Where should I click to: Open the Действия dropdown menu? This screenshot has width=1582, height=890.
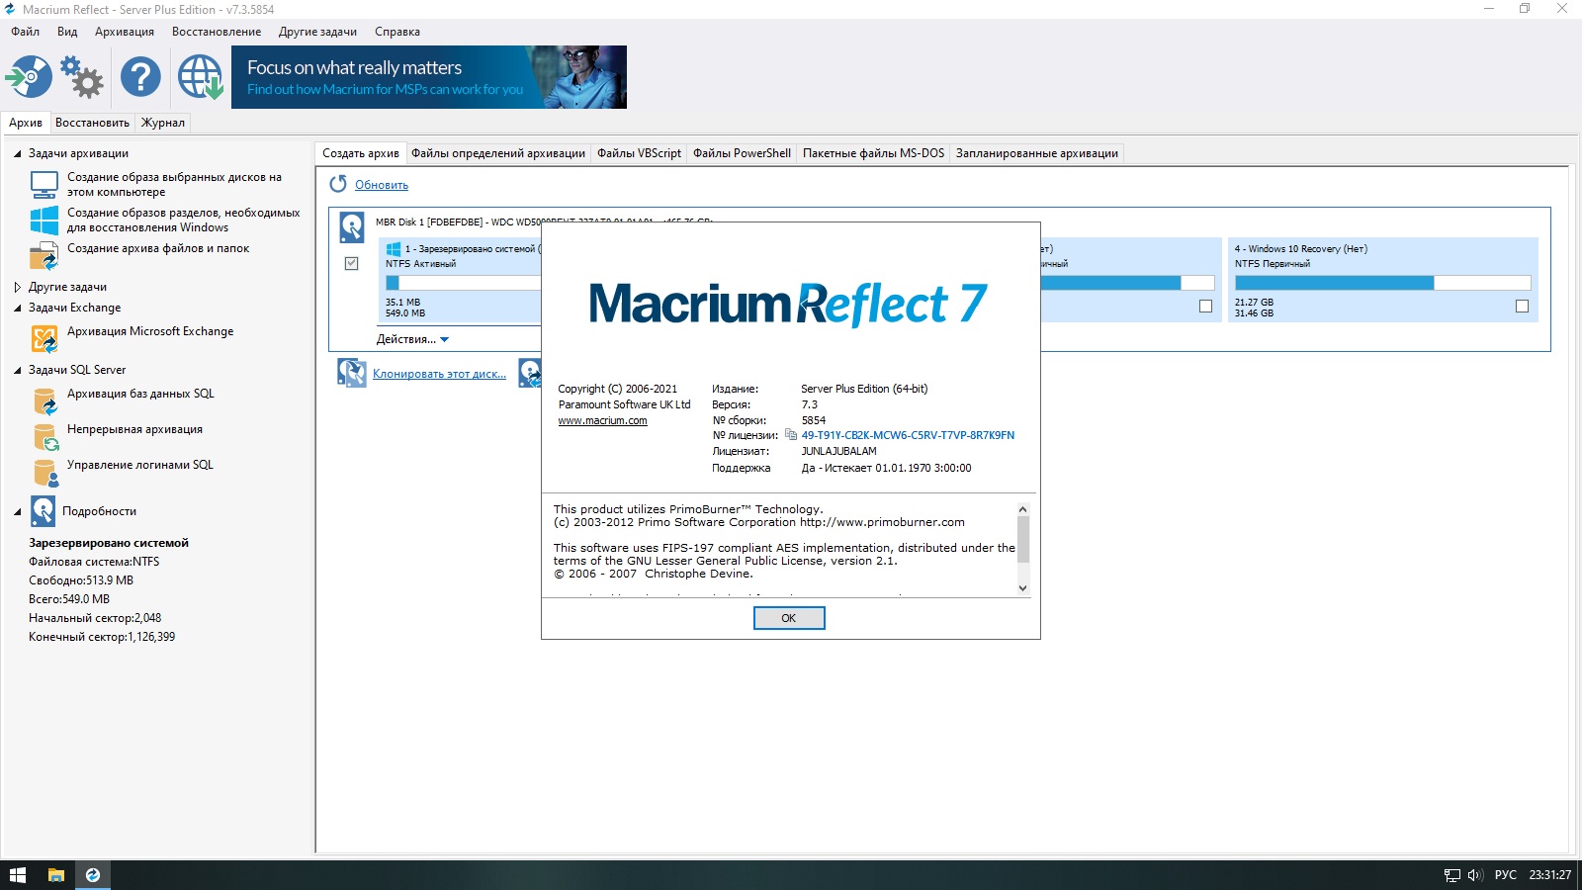point(412,339)
